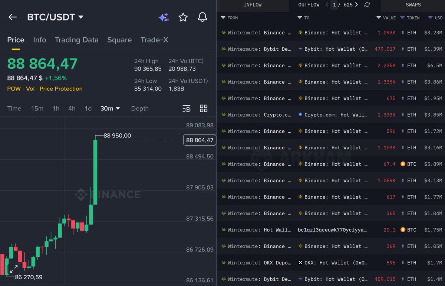Viewport: 445px width, 286px height.
Task: Open the USD column filter icon
Action: pyautogui.click(x=431, y=18)
